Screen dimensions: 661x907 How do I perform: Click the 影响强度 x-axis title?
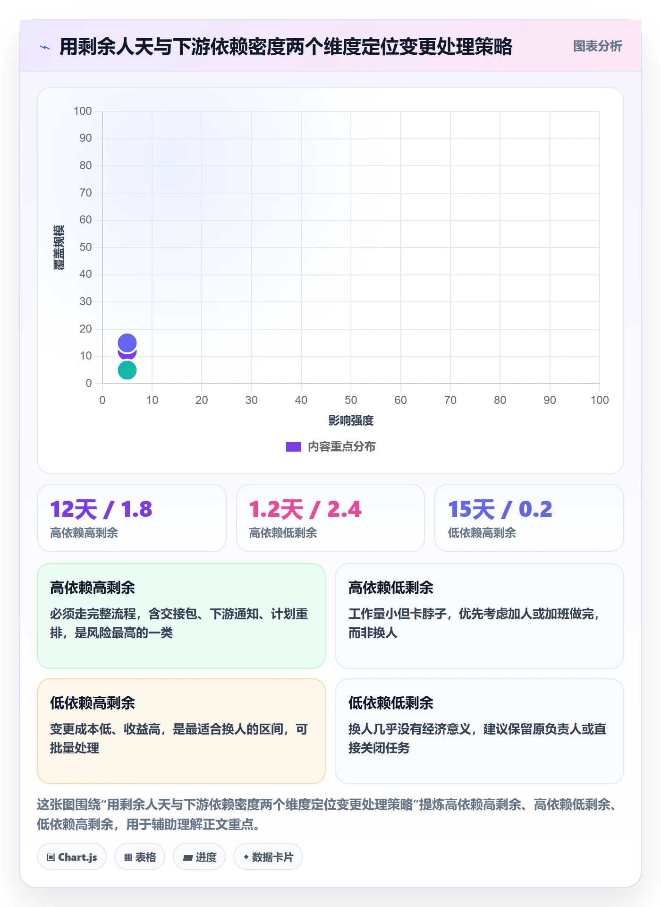pyautogui.click(x=351, y=420)
